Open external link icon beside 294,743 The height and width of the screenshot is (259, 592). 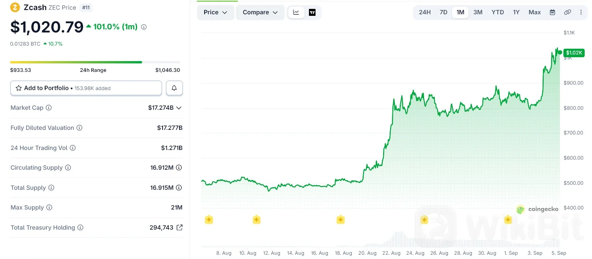180,227
